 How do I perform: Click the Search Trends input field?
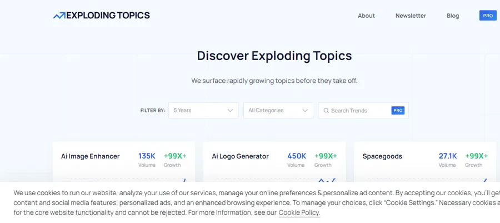click(363, 110)
